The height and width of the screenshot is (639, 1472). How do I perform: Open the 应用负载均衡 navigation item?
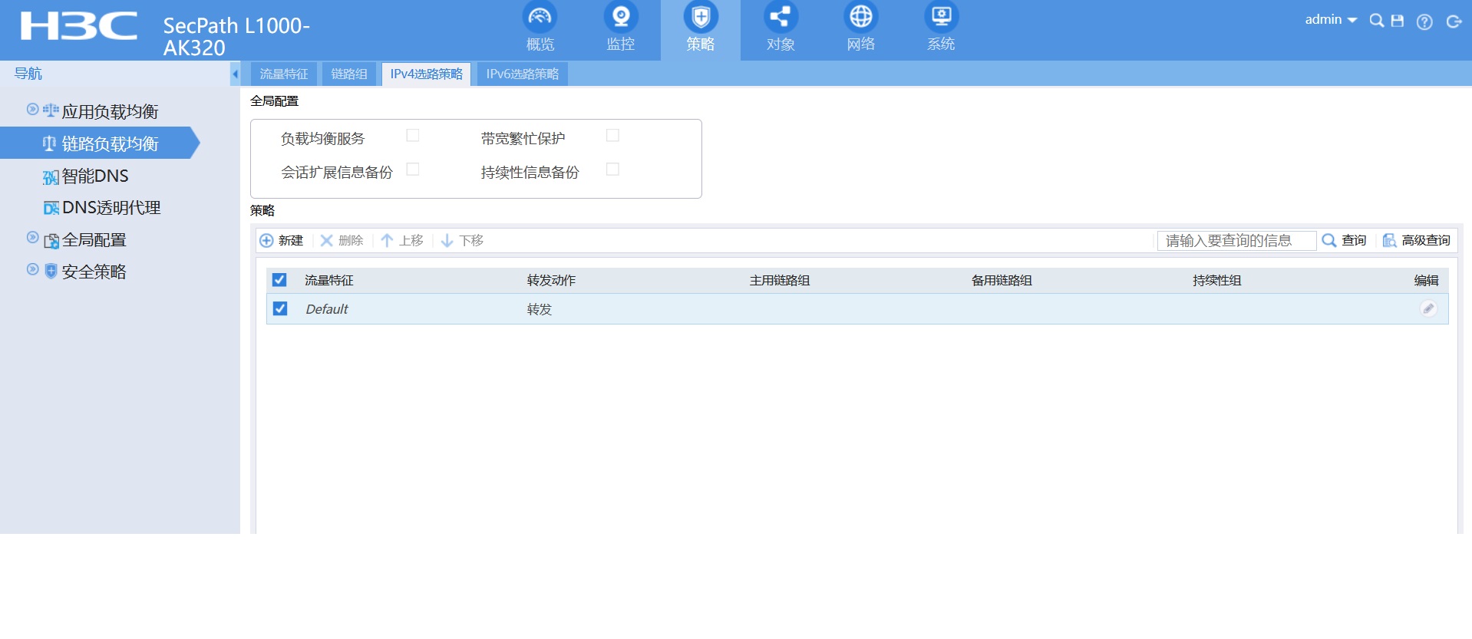111,112
